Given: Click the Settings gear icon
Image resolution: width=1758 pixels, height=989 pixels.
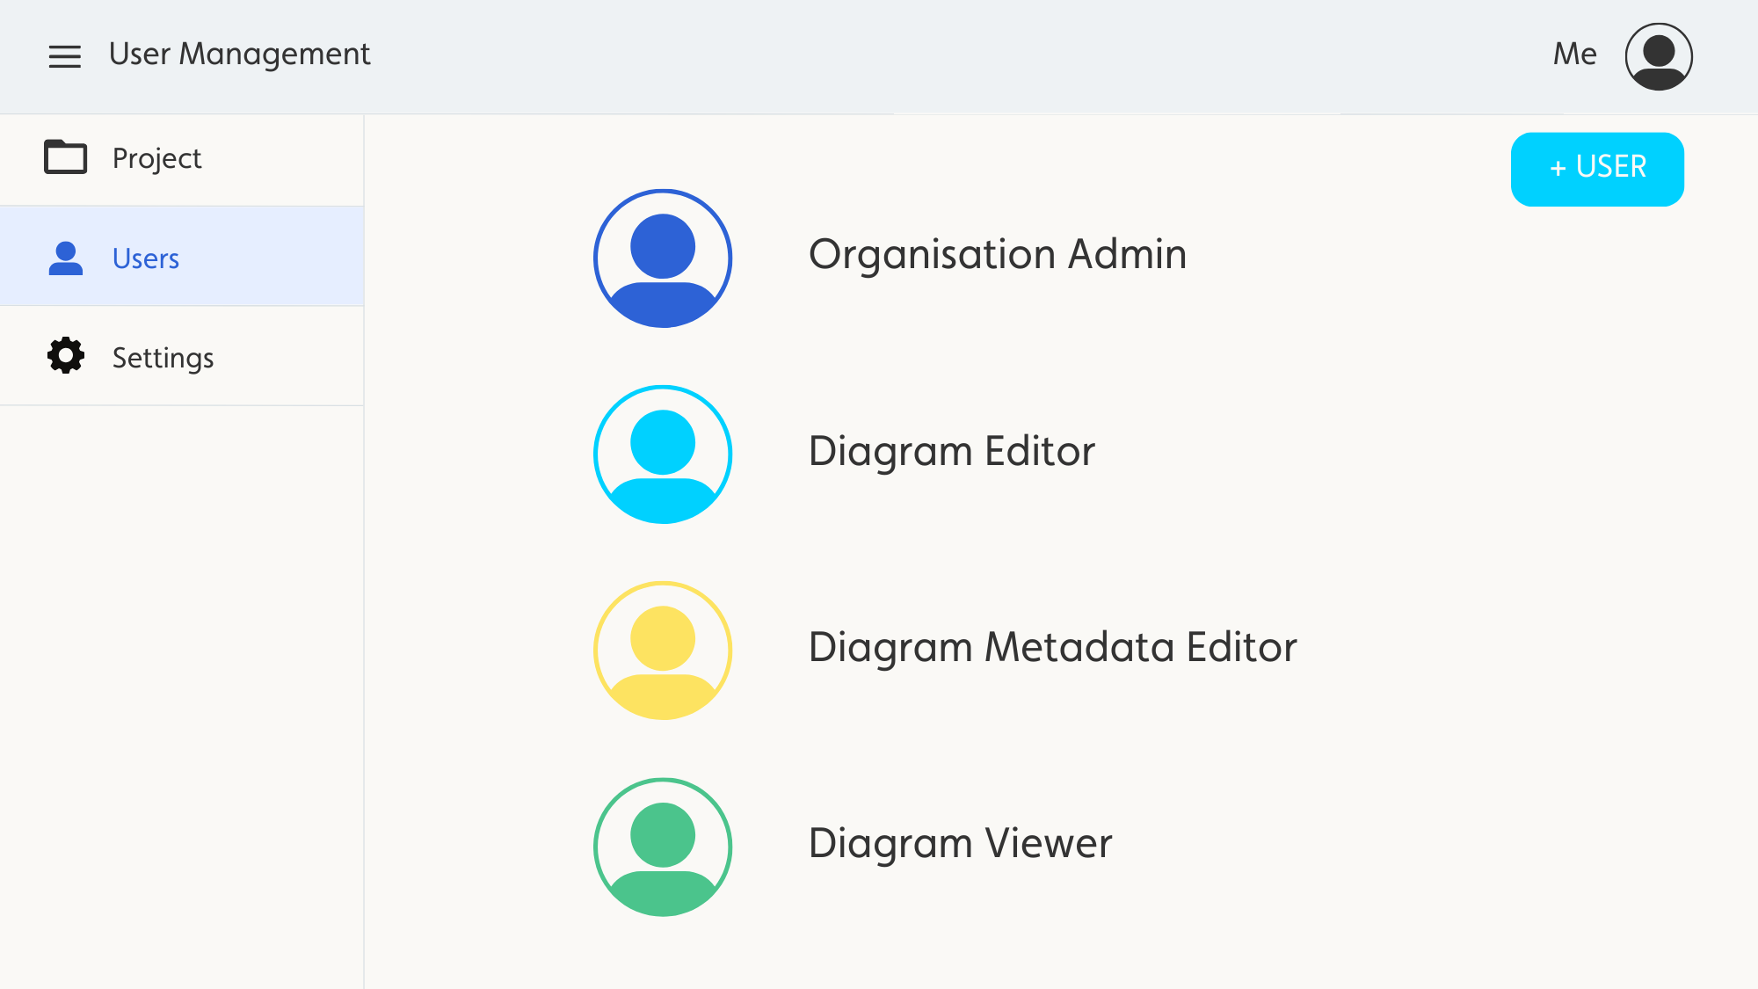Looking at the screenshot, I should [66, 356].
